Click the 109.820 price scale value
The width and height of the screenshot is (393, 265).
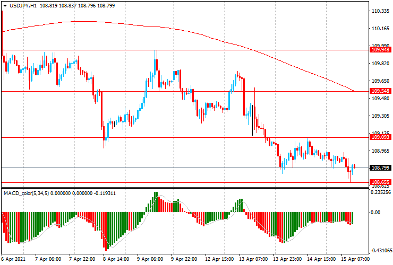click(x=380, y=64)
